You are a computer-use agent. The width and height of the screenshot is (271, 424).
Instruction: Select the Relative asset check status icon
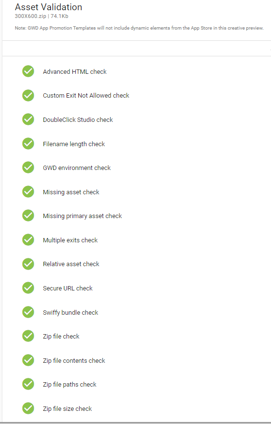(28, 264)
